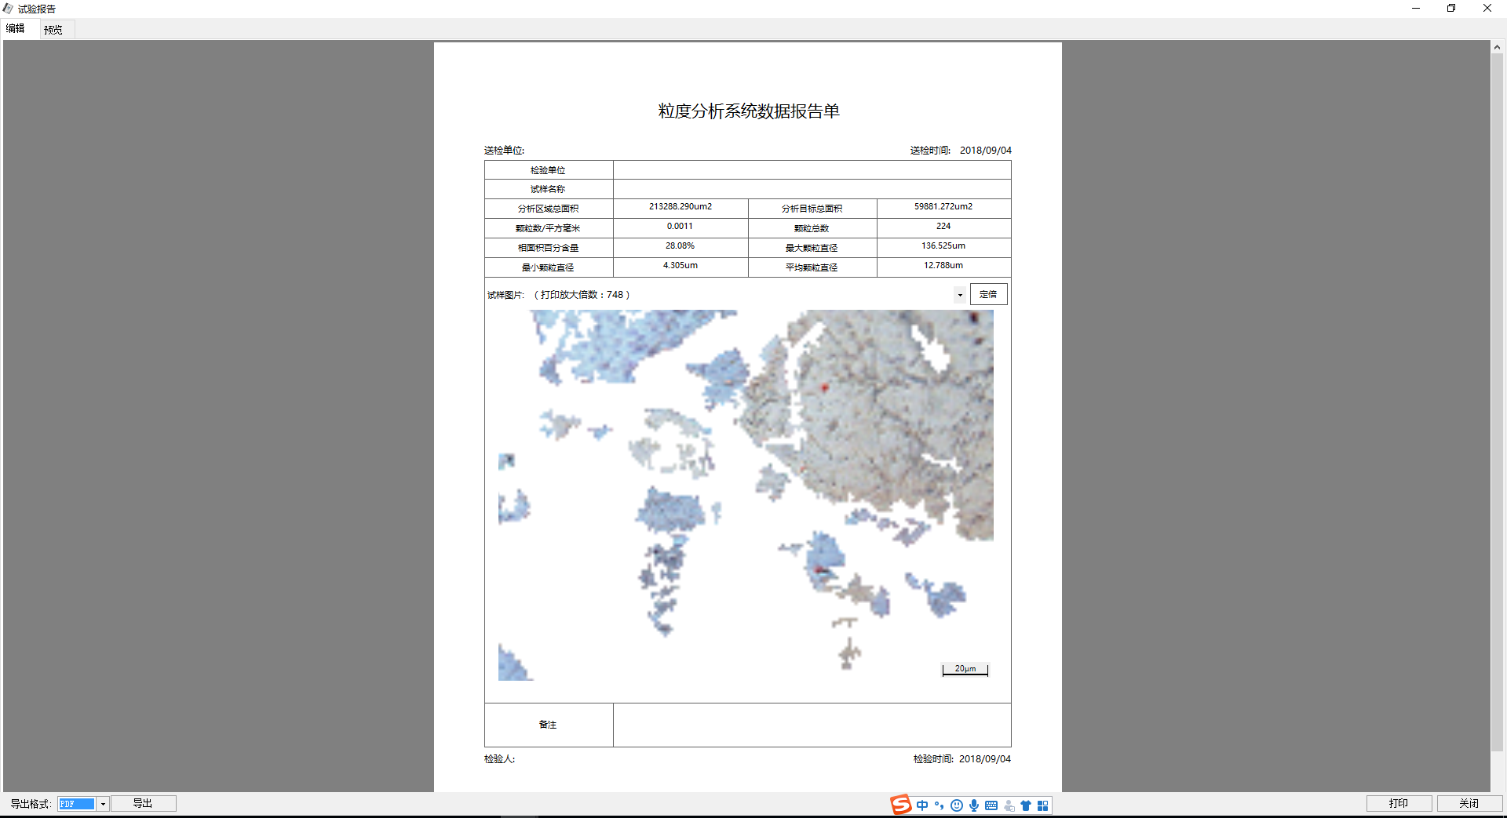Click the Sogou user account icon
The width and height of the screenshot is (1507, 818).
(x=1009, y=805)
